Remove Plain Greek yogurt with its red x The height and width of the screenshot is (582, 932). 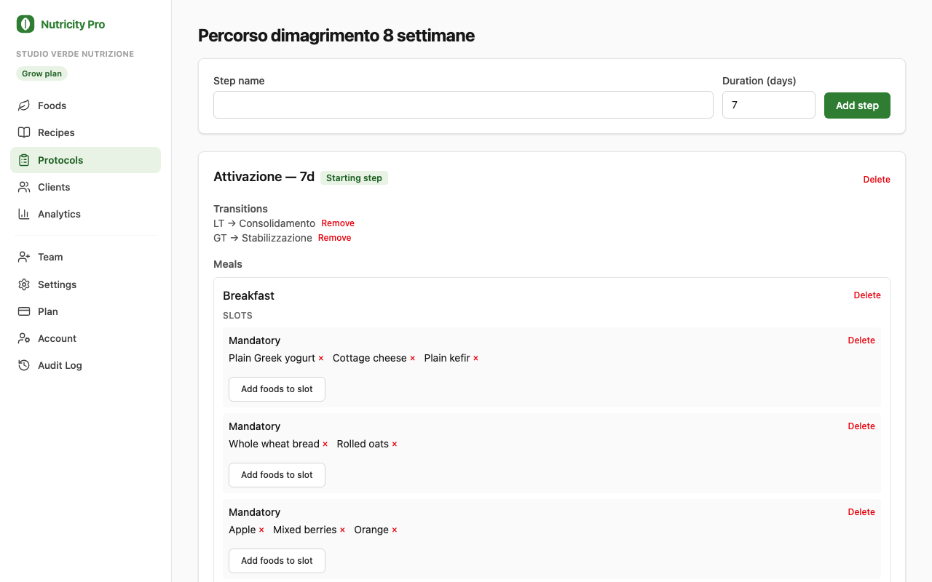pos(321,359)
